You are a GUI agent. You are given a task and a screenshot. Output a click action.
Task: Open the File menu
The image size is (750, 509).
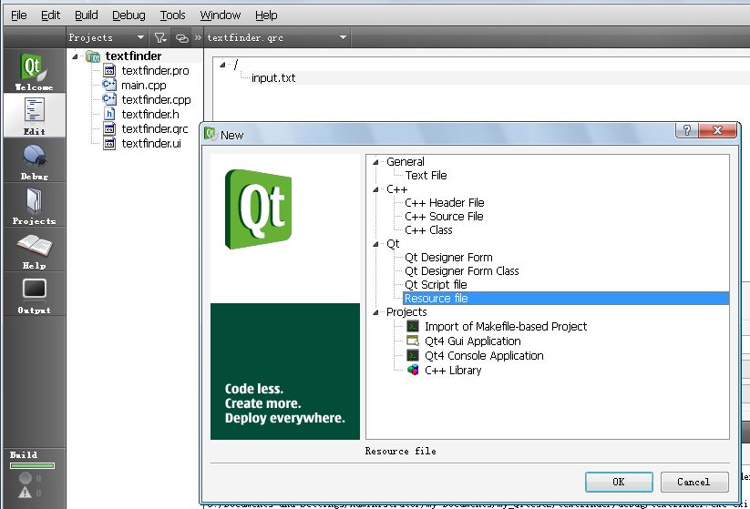18,15
